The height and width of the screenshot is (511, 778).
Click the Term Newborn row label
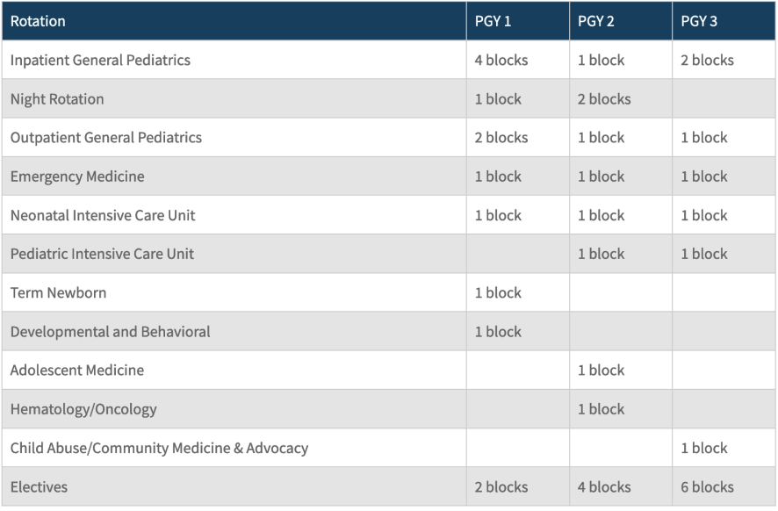(58, 292)
